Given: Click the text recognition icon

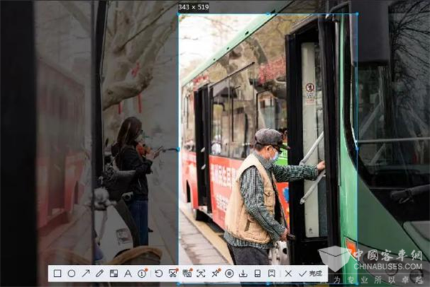Looking at the screenshot, I should (x=187, y=273).
